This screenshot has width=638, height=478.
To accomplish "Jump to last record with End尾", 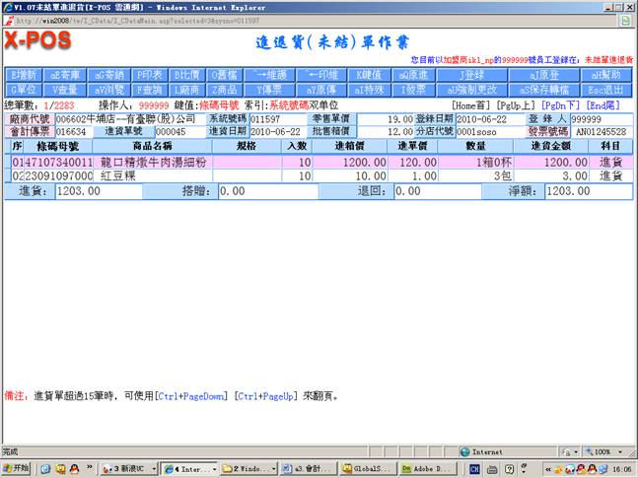I will pos(603,104).
